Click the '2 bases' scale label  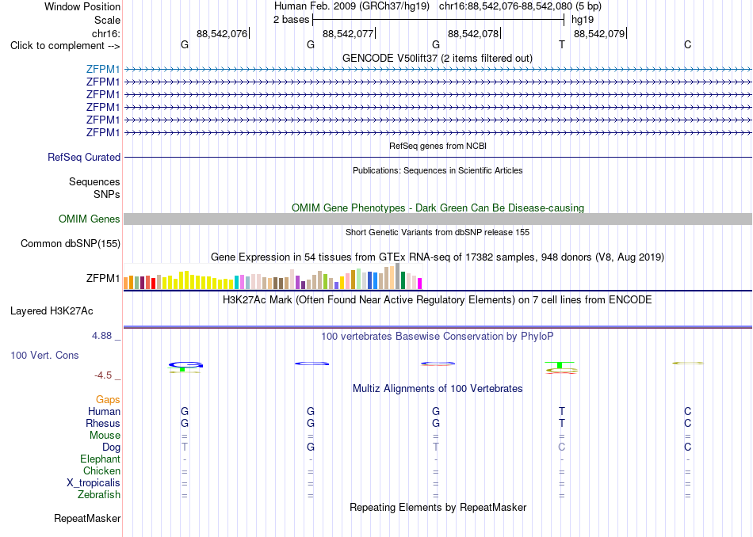[x=291, y=20]
